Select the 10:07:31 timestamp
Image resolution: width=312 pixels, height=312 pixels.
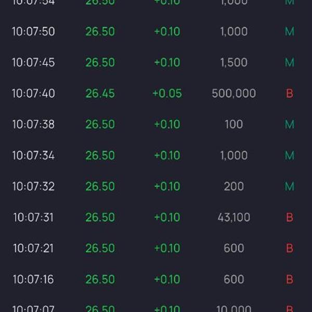33,217
